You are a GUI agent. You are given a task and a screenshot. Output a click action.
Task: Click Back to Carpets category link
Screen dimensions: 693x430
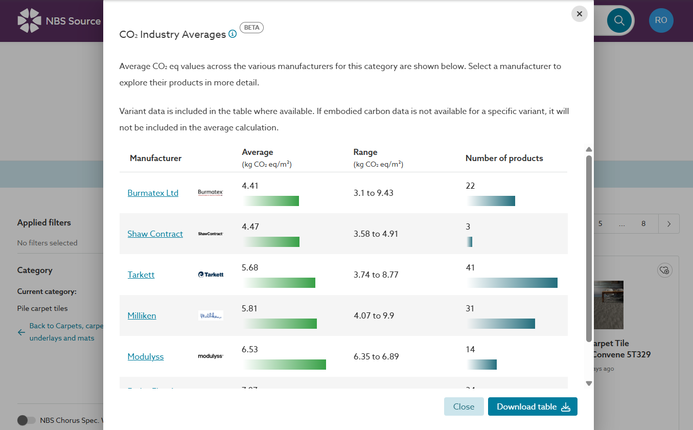[66, 332]
